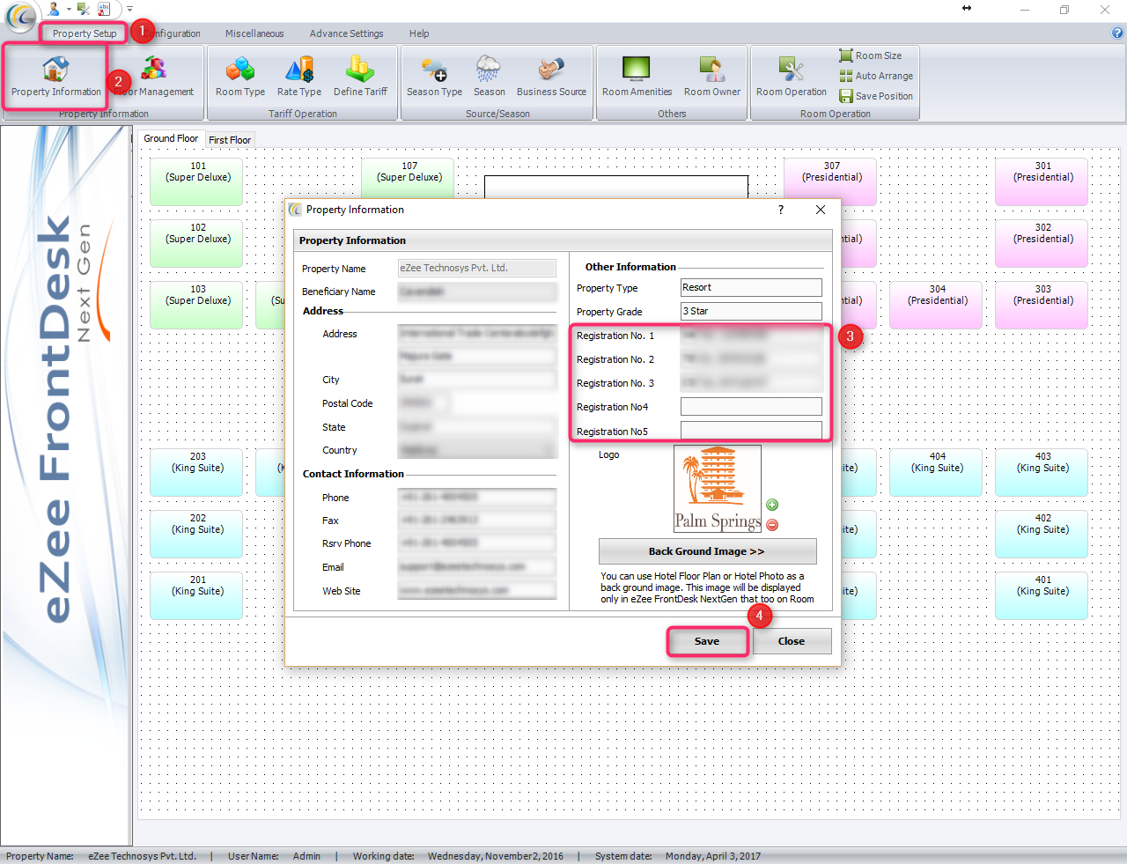Select room 403 King Suite
Image resolution: width=1127 pixels, height=864 pixels.
point(1042,472)
